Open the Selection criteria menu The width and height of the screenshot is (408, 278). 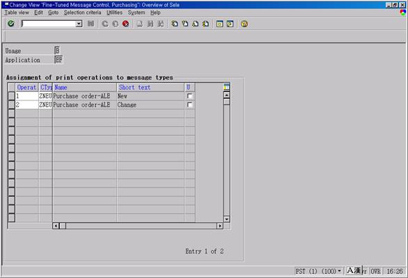coord(82,13)
